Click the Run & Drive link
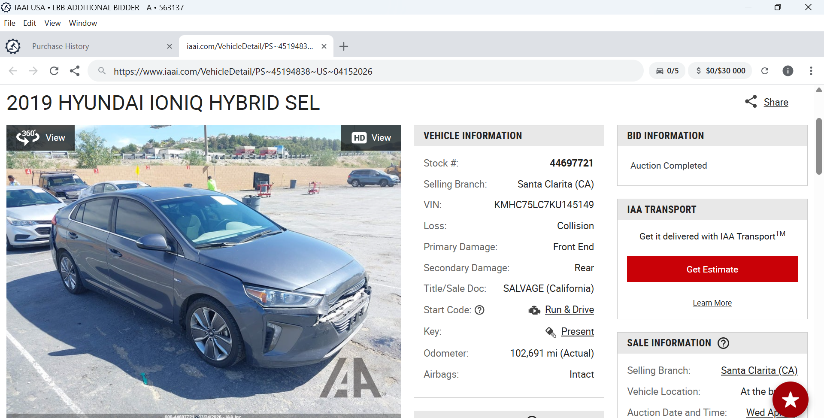The height and width of the screenshot is (418, 824). [570, 310]
